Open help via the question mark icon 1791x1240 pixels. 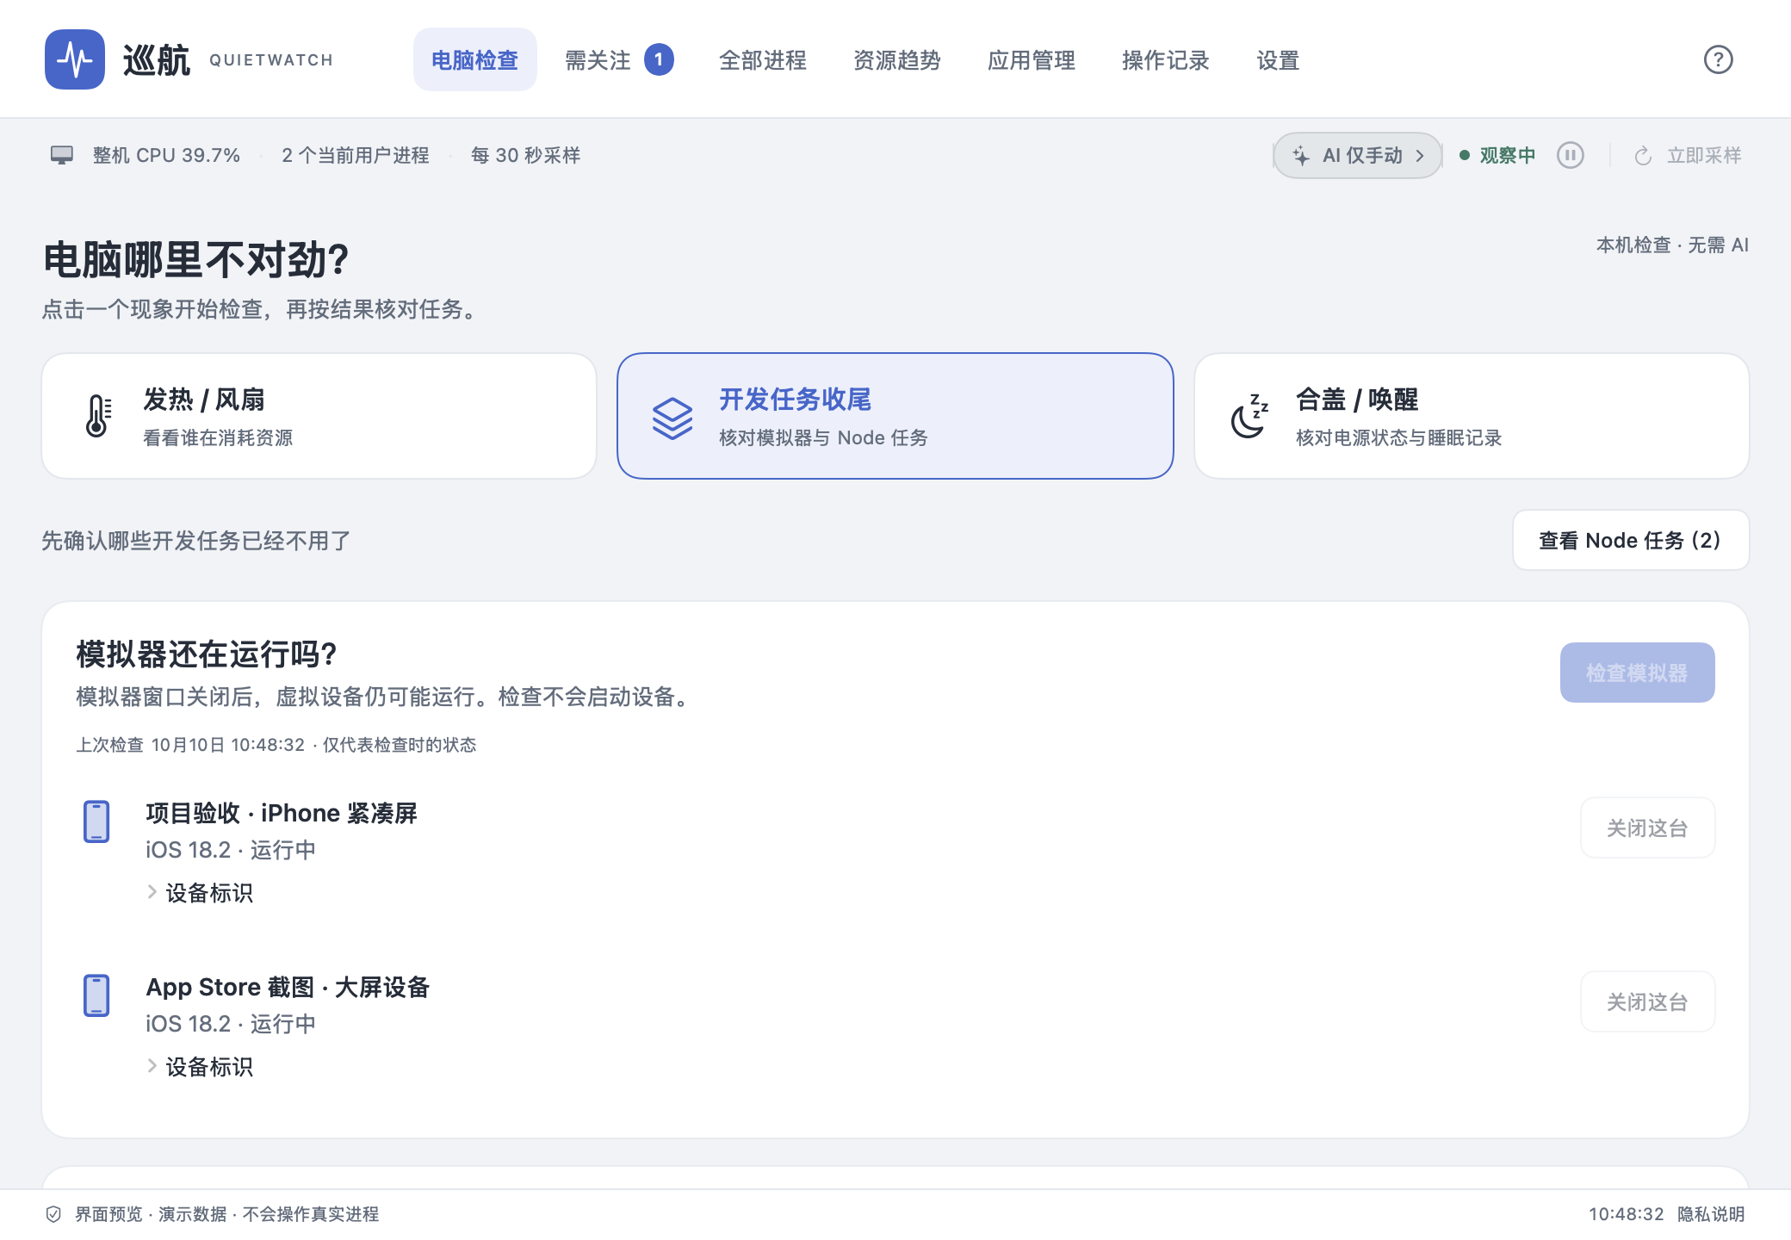click(x=1718, y=59)
